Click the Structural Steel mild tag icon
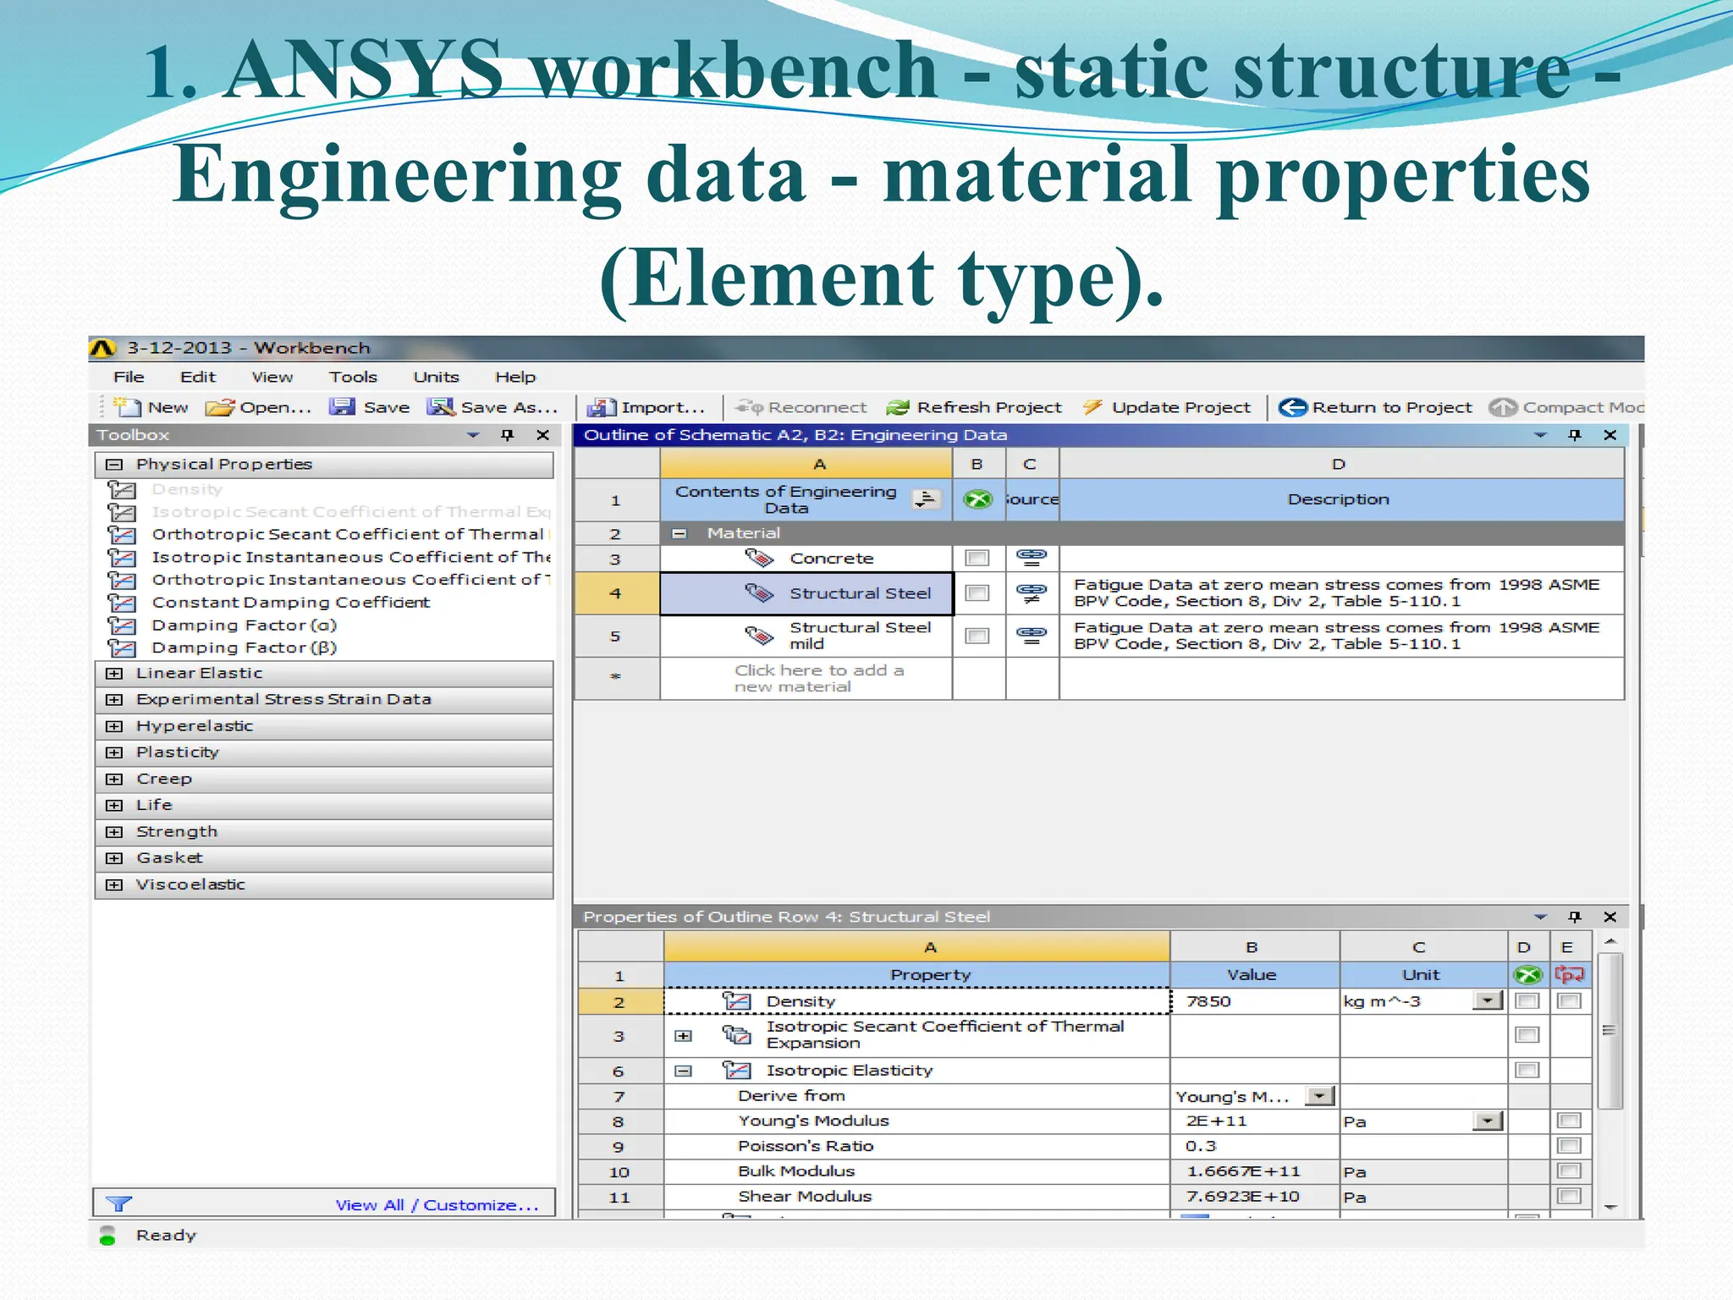 [759, 635]
